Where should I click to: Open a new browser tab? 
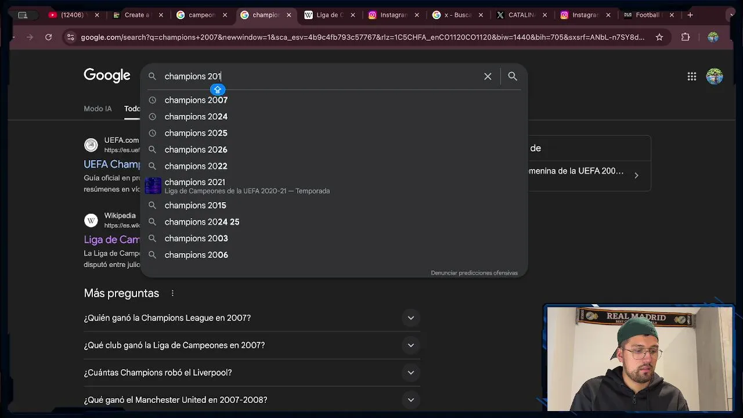click(690, 15)
